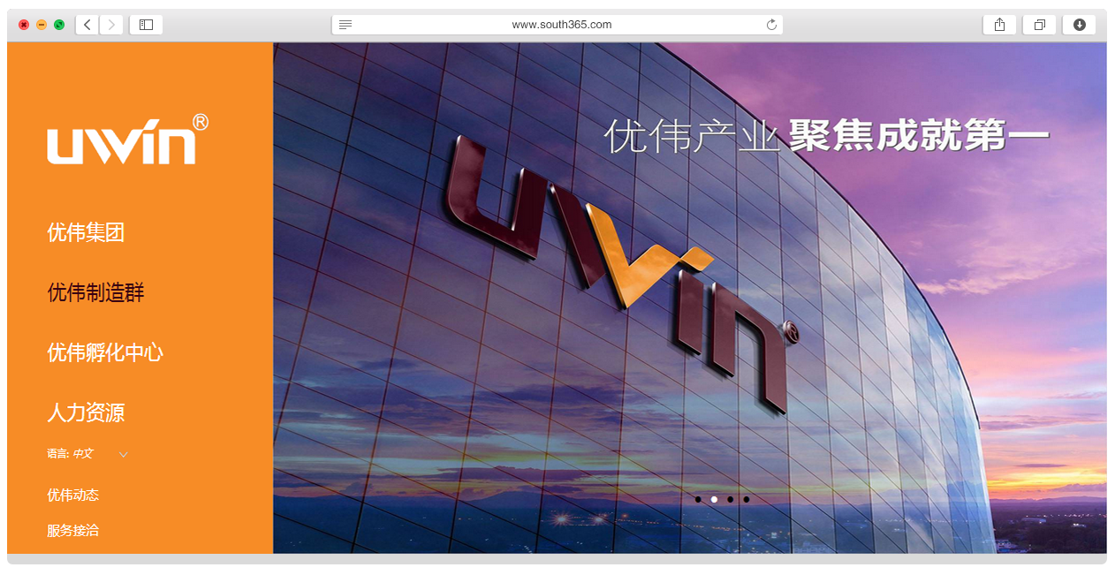Go to 优伟孵化中心 section
This screenshot has height=575, width=1115.
[105, 353]
